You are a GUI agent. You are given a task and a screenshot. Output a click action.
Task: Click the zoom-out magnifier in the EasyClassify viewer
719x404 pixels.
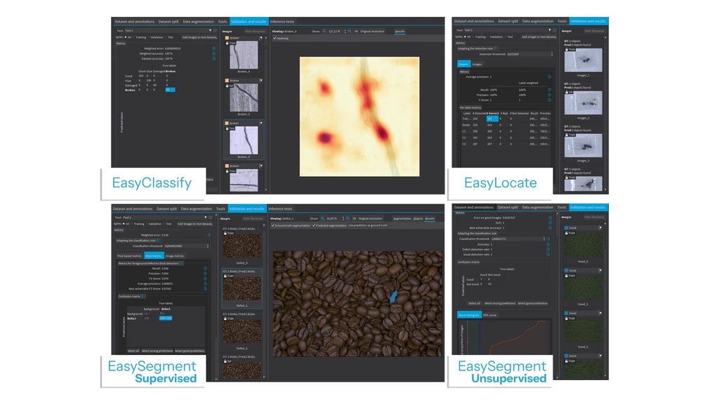click(x=324, y=32)
